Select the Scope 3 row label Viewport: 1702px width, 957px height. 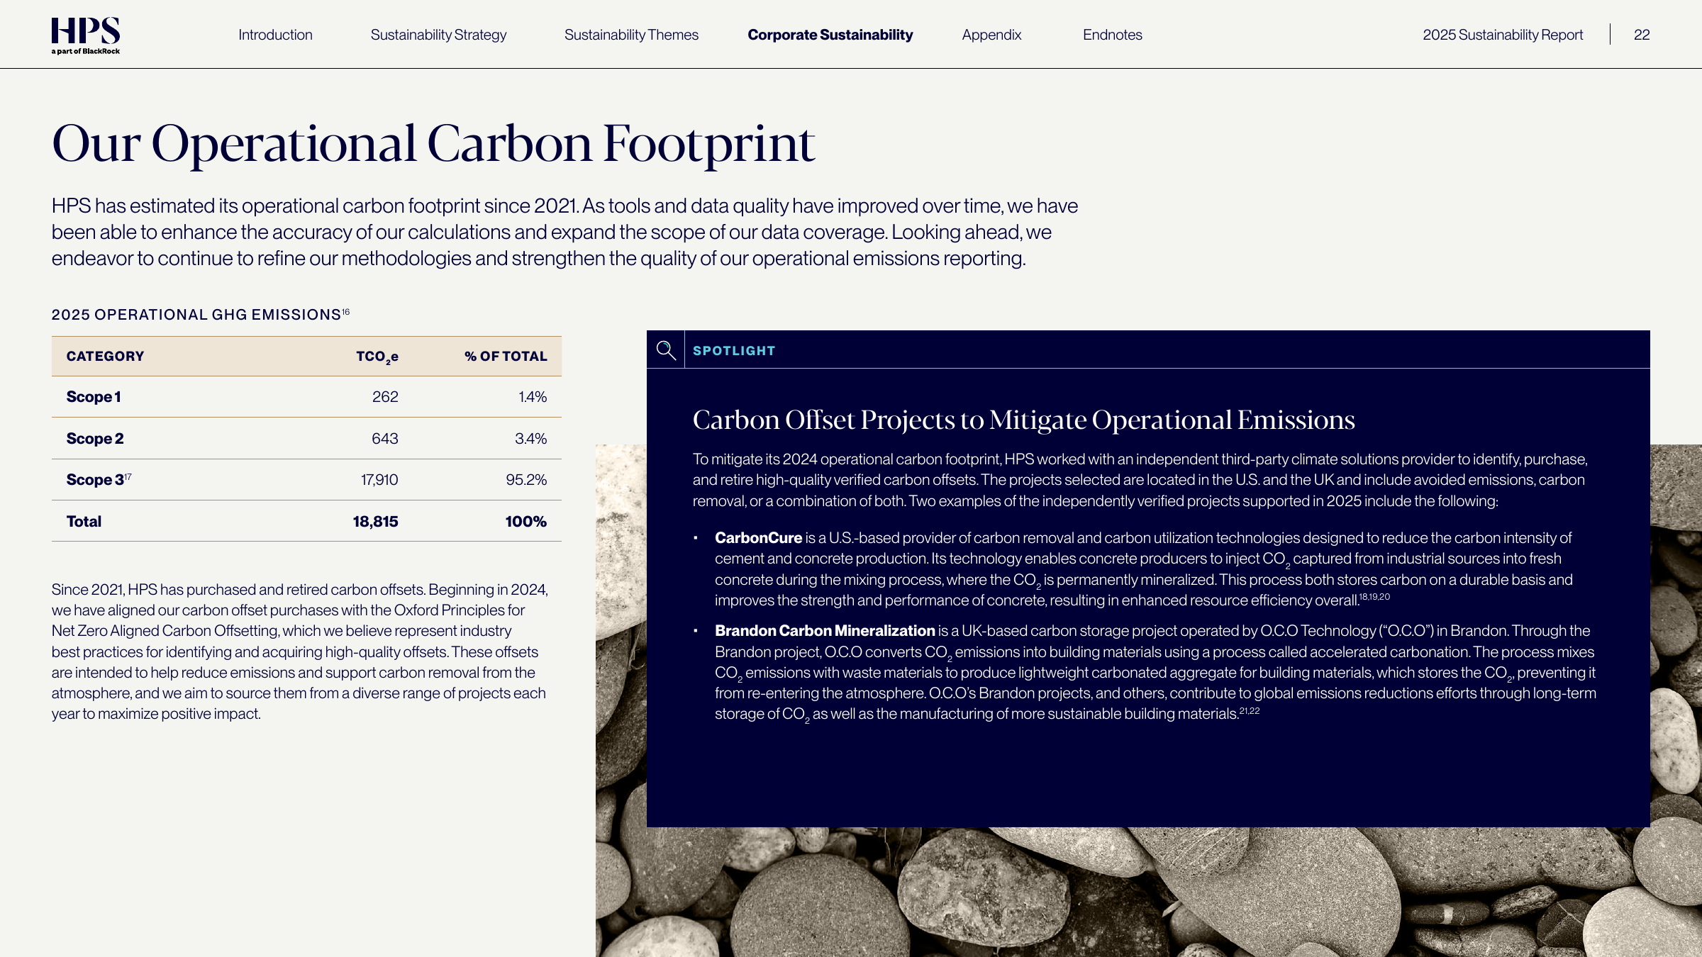(x=95, y=480)
